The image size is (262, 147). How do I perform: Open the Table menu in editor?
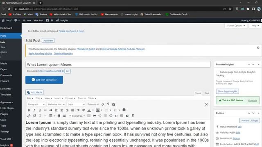pos(92,98)
